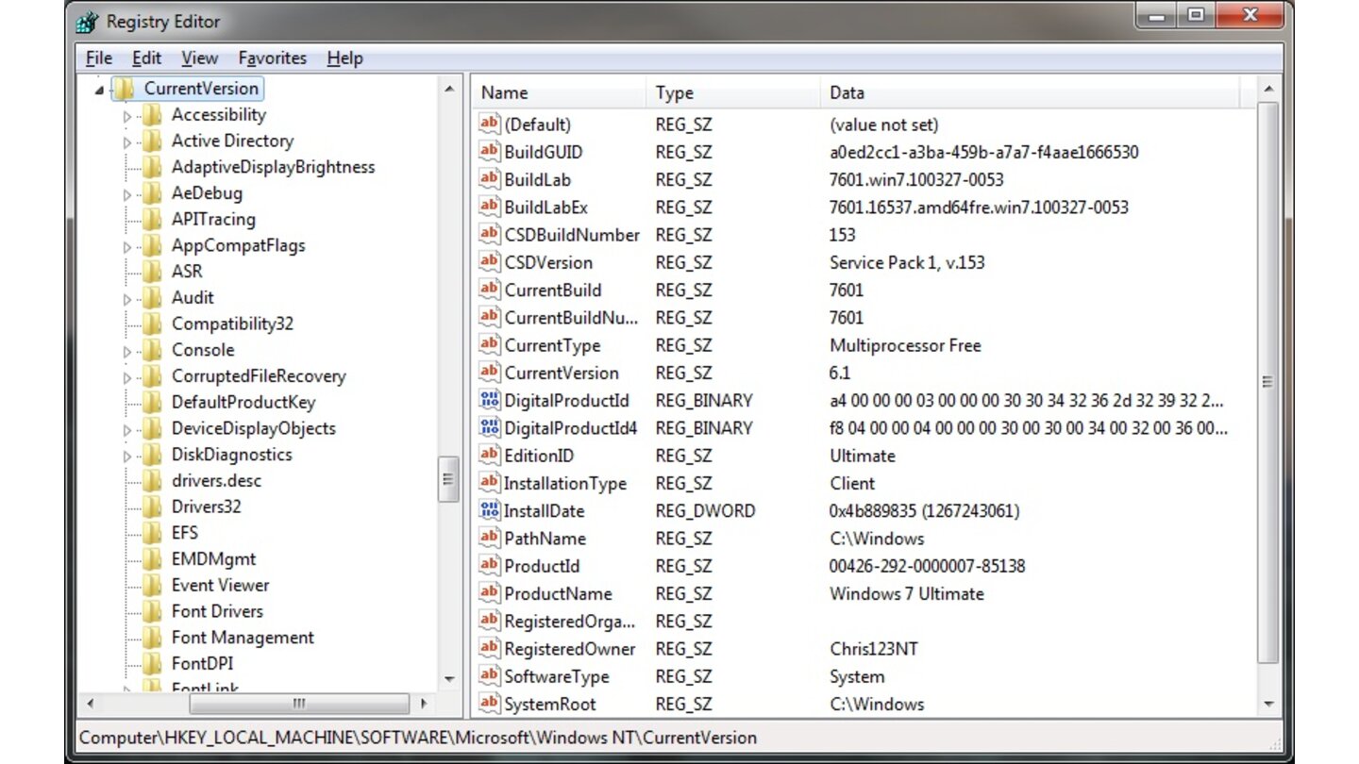Click the CurrentVersion open folder icon
Screen dimensions: 1359x764
(x=125, y=89)
